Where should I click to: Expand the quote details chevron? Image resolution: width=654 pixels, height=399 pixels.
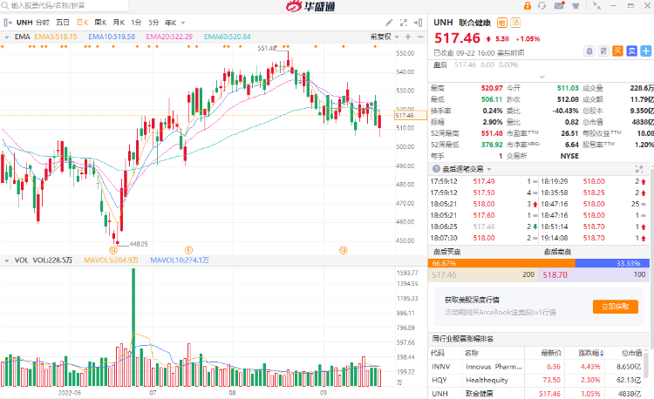(542, 77)
